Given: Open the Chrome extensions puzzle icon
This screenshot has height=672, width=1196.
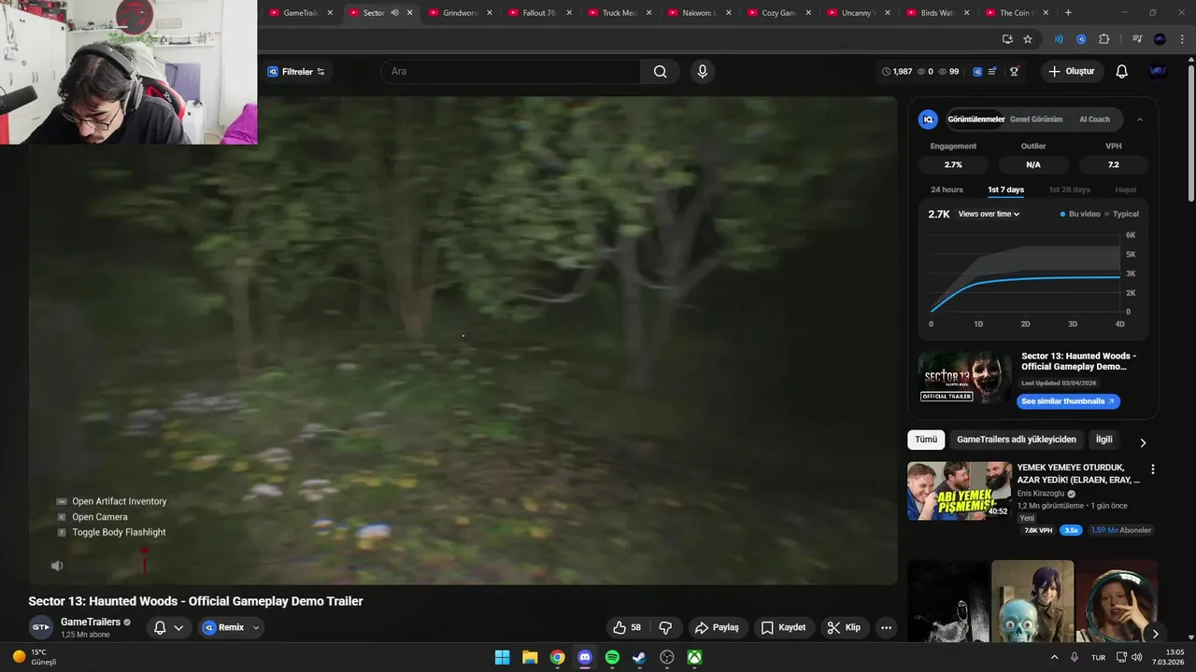Looking at the screenshot, I should (1103, 39).
